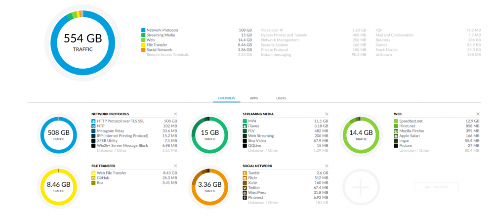Click the yellow File Transfer legend swatch
The height and width of the screenshot is (216, 494).
(x=143, y=45)
